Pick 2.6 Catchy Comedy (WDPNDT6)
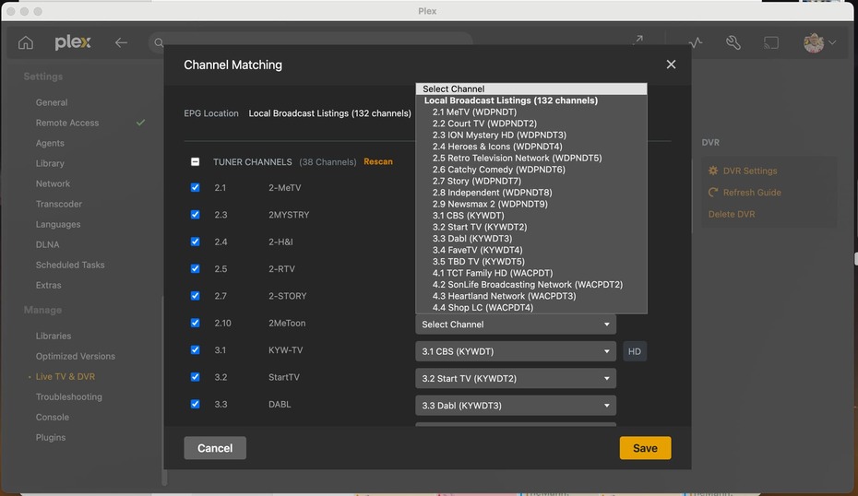This screenshot has width=858, height=496. tap(530, 169)
